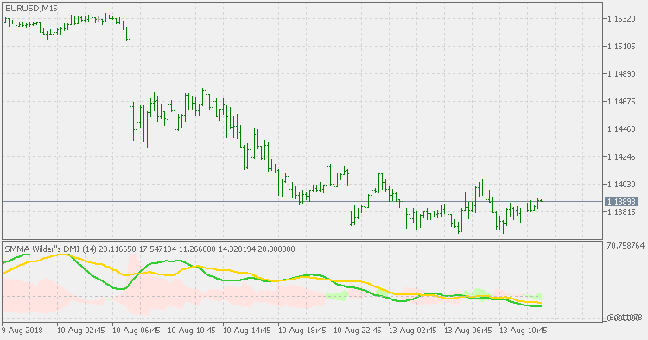The image size is (648, 340).
Task: Click the 1.14030 price axis label
Action: pos(621,185)
